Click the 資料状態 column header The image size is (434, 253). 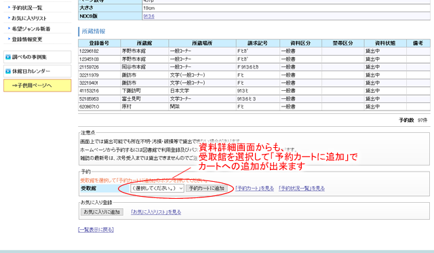[385, 43]
